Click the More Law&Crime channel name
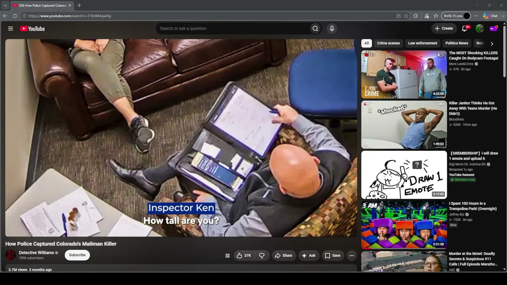The height and width of the screenshot is (285, 507). (x=461, y=64)
